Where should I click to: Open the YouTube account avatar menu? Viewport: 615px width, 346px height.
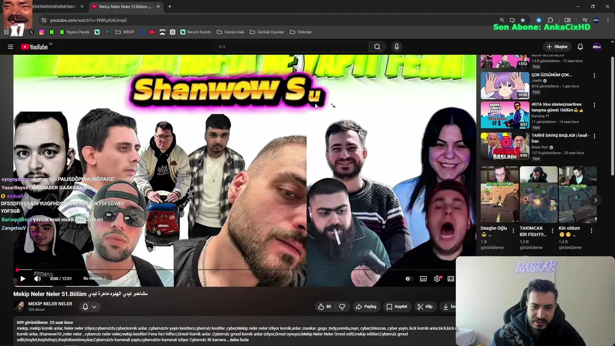pos(597,47)
